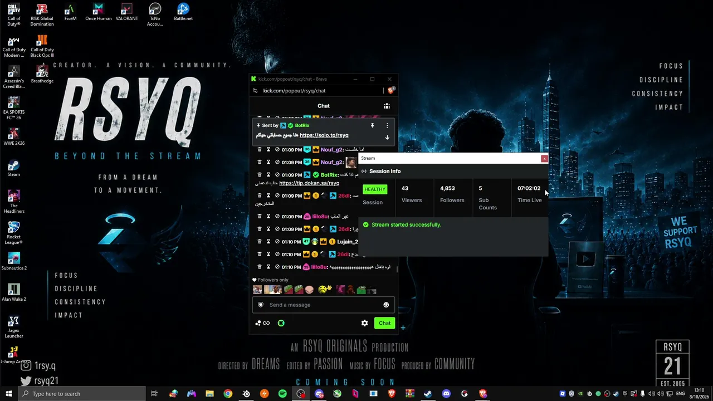Click the 4,853 Followers count
Viewport: 713px width, 401px height.
coord(447,188)
